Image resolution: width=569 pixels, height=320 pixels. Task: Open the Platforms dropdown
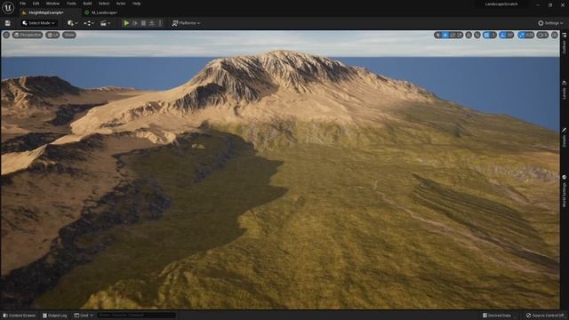click(x=186, y=23)
